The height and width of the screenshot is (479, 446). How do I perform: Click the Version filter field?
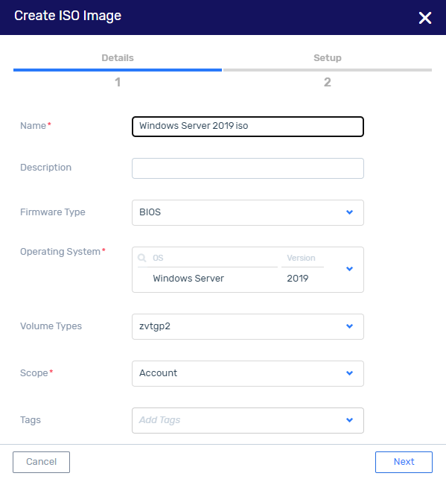tap(302, 258)
